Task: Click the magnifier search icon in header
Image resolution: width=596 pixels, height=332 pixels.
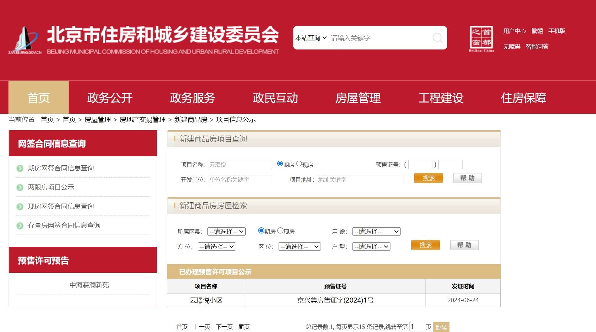Action: (x=437, y=38)
